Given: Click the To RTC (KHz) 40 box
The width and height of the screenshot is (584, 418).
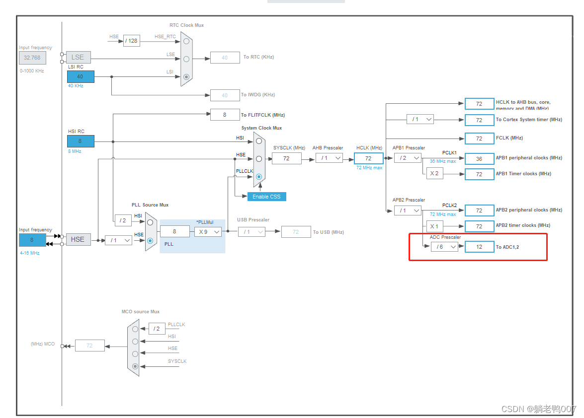Looking at the screenshot, I should (x=225, y=58).
